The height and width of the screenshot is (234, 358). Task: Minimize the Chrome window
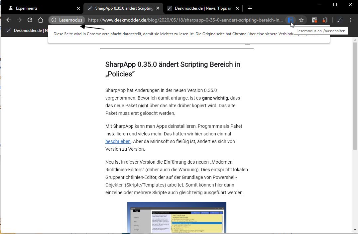(x=320, y=5)
